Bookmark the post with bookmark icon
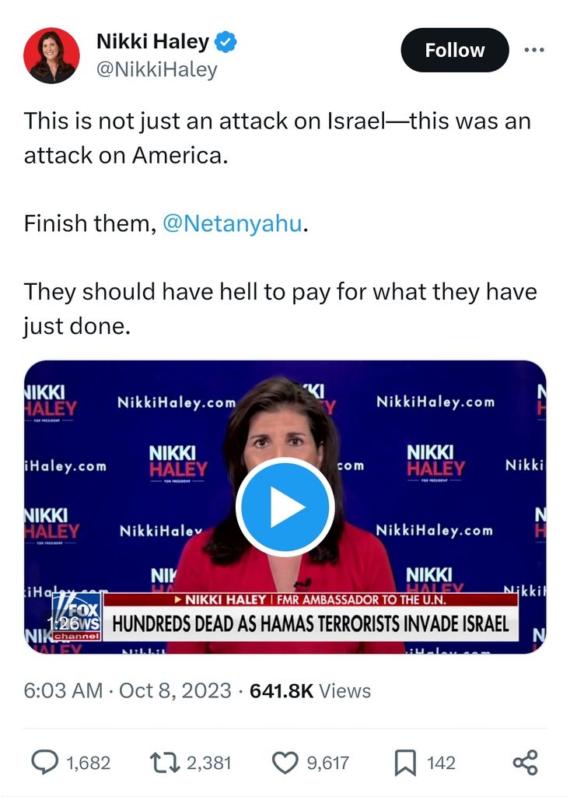Image resolution: width=570 pixels, height=797 pixels. [405, 763]
